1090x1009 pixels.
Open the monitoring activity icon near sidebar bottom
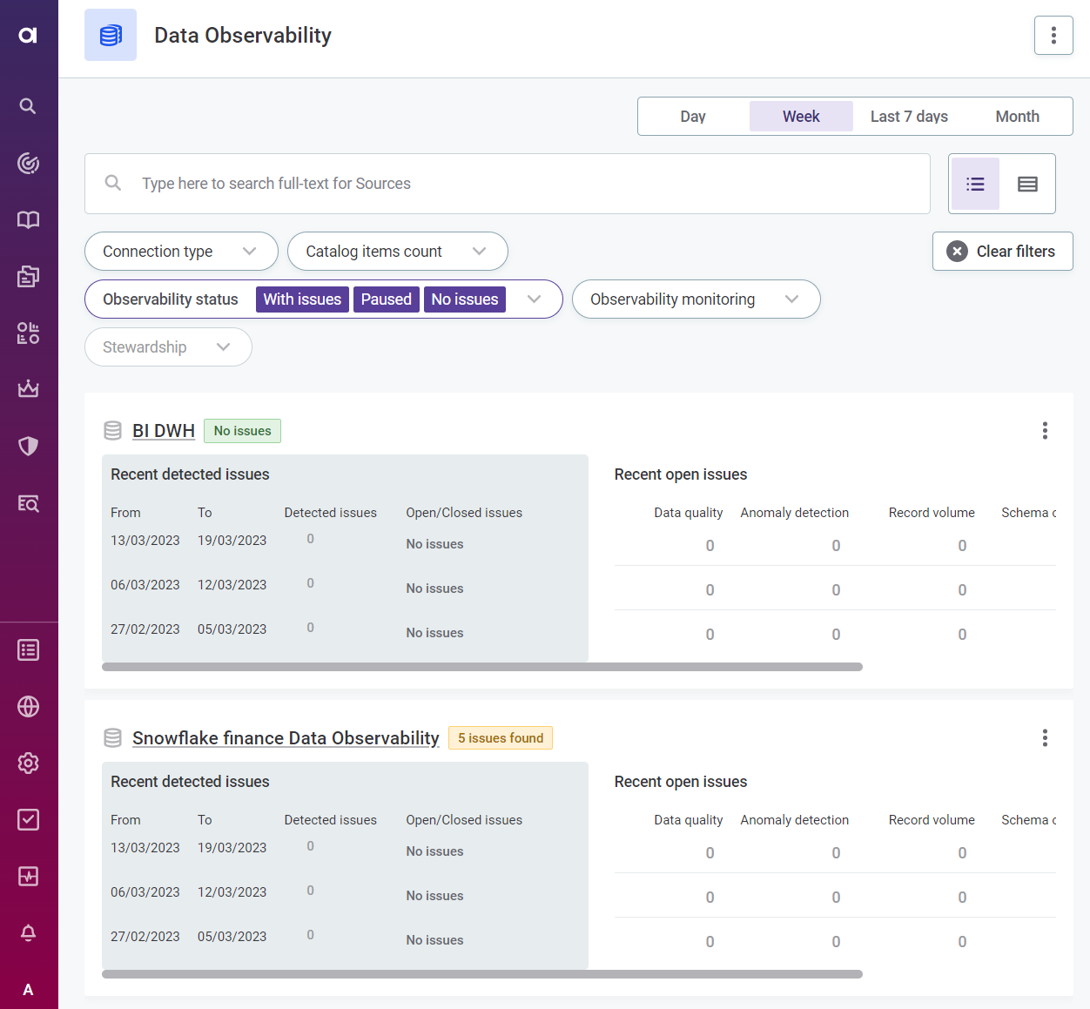coord(28,876)
